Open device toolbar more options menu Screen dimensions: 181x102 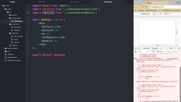pyautogui.click(x=178, y=14)
